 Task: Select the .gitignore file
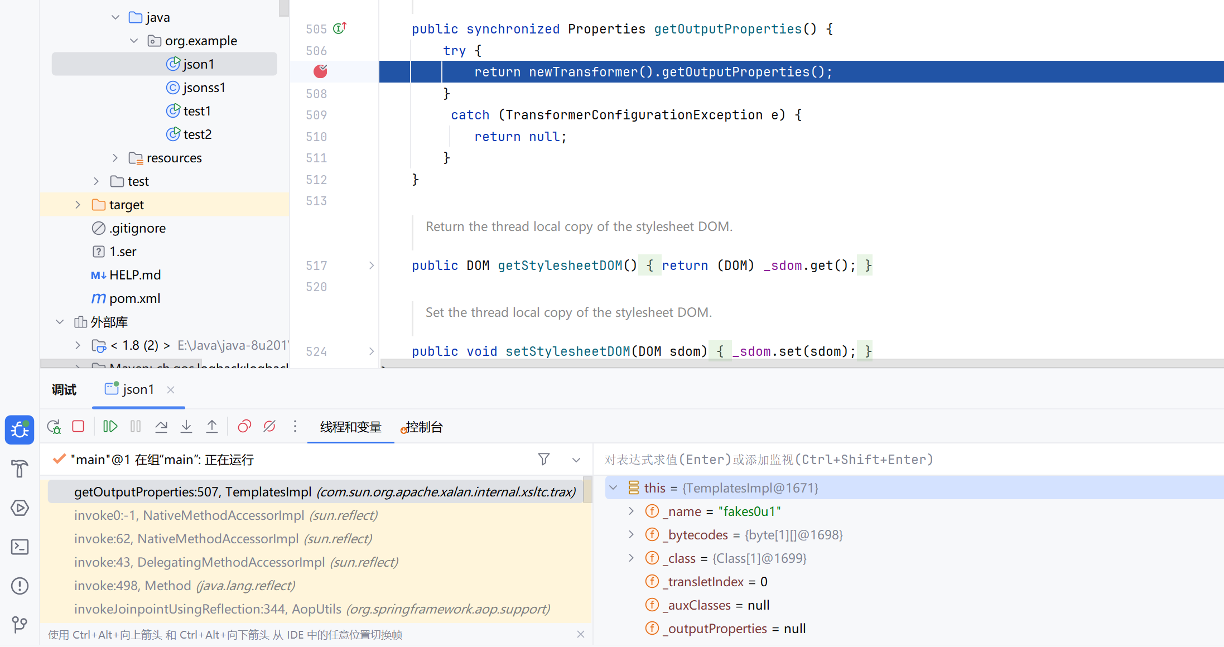[129, 228]
